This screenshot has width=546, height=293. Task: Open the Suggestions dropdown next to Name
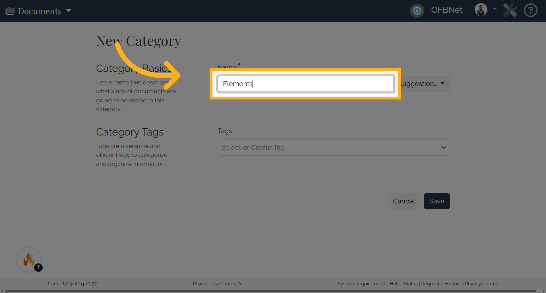point(422,84)
